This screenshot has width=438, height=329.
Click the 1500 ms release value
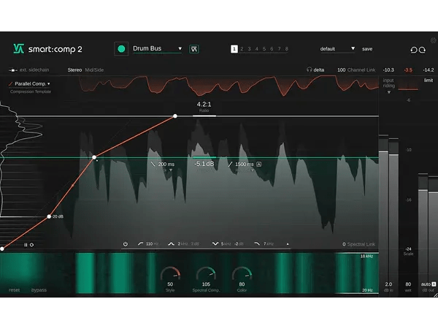pyautogui.click(x=245, y=164)
